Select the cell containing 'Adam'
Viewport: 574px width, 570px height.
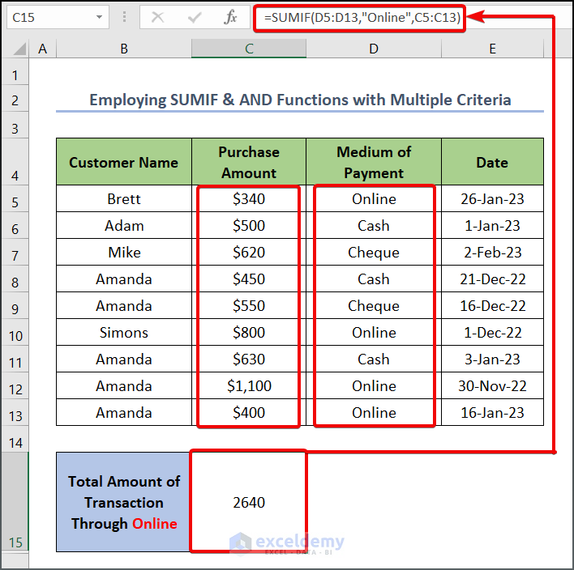pos(124,225)
